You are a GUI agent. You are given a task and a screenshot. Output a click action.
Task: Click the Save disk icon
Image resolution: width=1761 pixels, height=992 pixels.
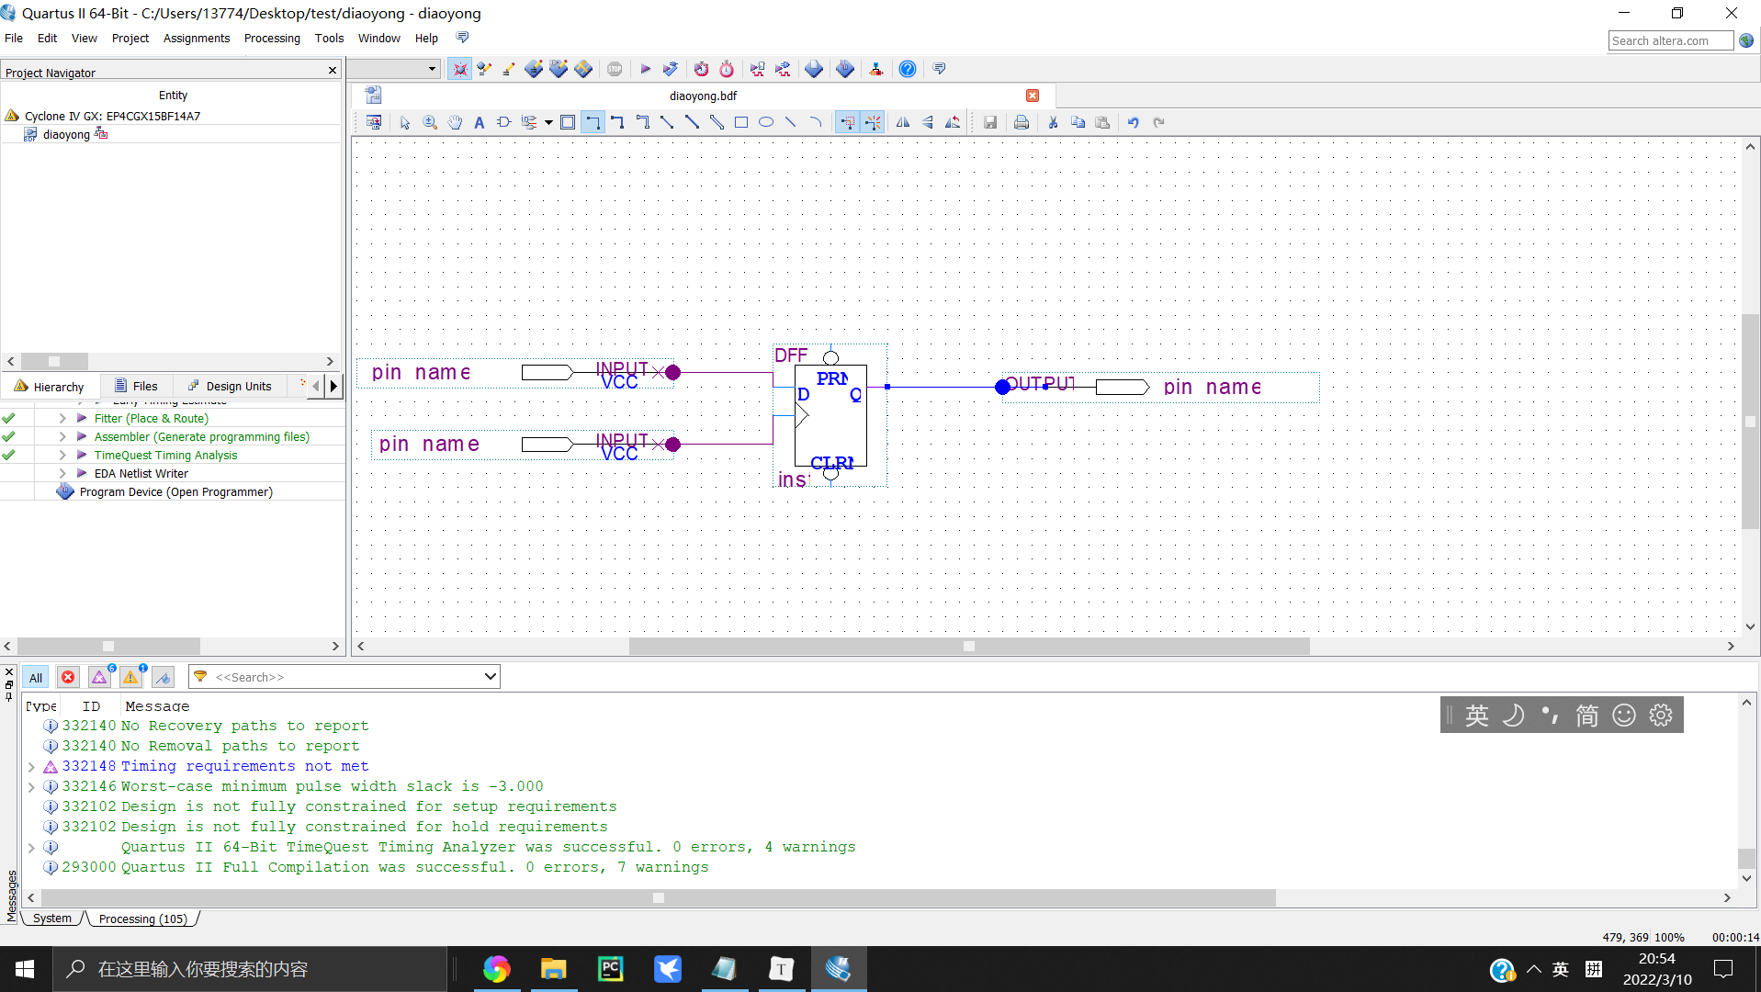(990, 122)
